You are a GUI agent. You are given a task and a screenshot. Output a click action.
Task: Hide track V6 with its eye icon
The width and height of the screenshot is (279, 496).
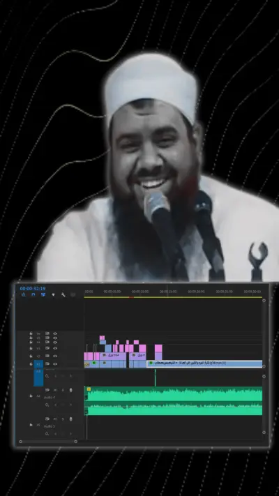55,333
